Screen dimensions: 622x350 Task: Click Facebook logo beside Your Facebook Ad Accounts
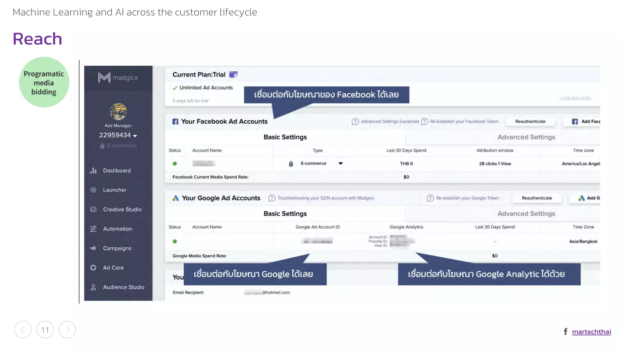[175, 122]
